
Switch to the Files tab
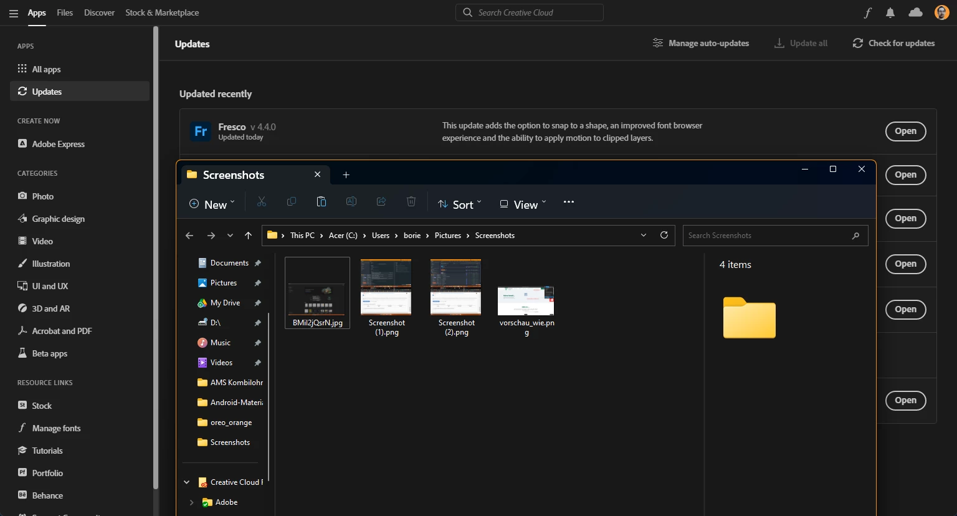pos(65,12)
